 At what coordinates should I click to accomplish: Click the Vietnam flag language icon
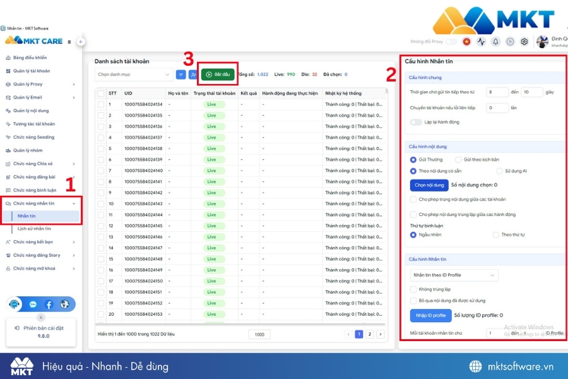pyautogui.click(x=466, y=42)
